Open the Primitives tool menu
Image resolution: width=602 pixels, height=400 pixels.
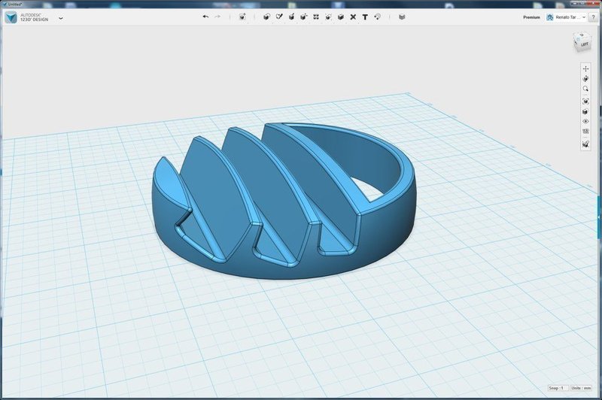point(267,17)
